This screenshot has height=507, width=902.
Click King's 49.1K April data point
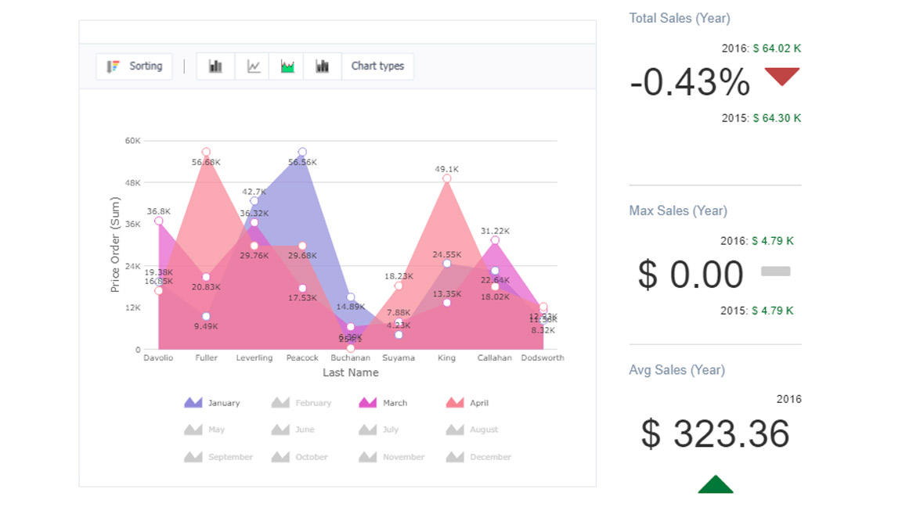coord(447,178)
